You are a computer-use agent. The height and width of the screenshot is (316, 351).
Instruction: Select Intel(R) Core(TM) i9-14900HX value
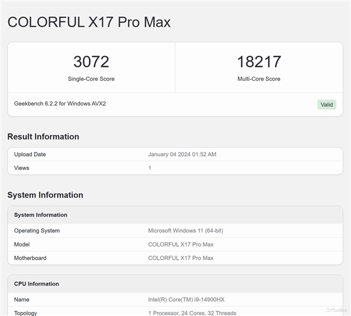(x=186, y=300)
